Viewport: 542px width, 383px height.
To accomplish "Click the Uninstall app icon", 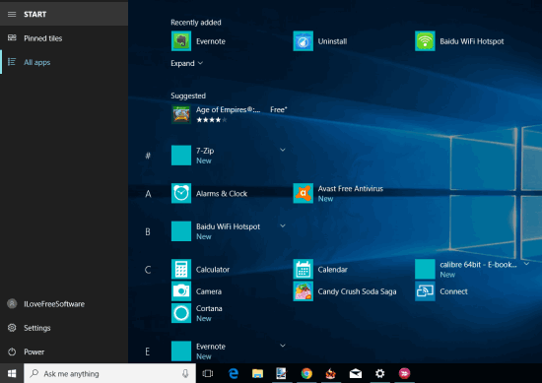I will [x=304, y=41].
